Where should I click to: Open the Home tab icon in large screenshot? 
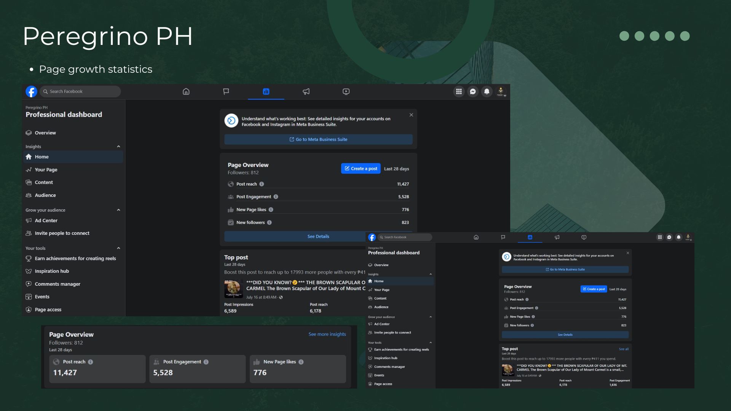click(x=186, y=91)
